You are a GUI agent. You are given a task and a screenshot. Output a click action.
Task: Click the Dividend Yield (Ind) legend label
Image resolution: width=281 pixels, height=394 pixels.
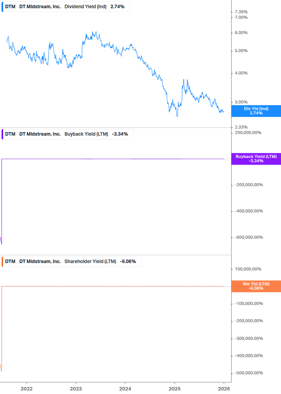click(85, 7)
